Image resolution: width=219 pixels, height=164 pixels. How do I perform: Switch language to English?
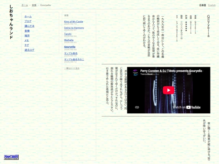click(x=212, y=5)
